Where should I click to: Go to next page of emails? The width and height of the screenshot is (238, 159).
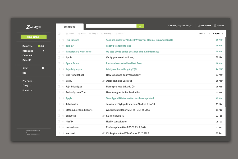pos(222,34)
